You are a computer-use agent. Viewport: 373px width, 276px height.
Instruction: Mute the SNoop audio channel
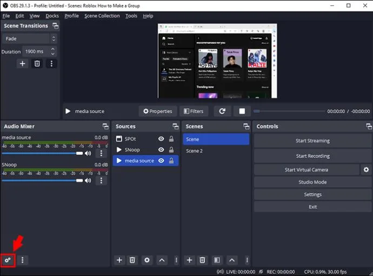pos(88,181)
